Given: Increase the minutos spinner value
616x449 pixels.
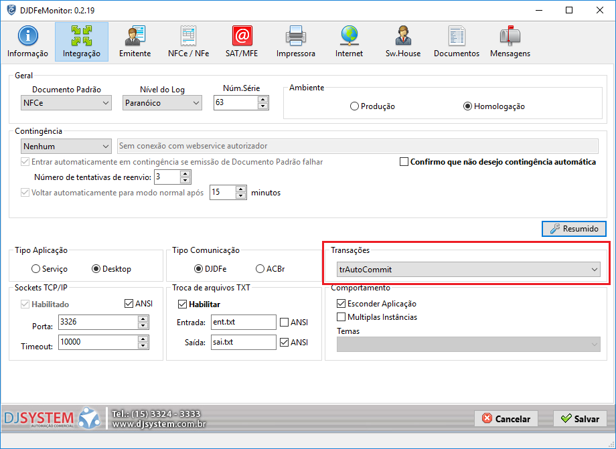Looking at the screenshot, I should 240,189.
